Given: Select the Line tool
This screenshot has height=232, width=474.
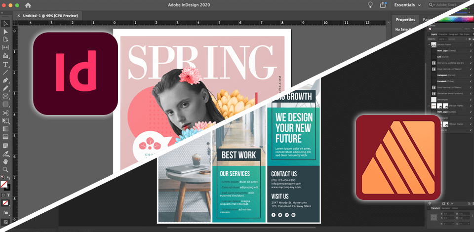Looking at the screenshot, I should click(5, 73).
